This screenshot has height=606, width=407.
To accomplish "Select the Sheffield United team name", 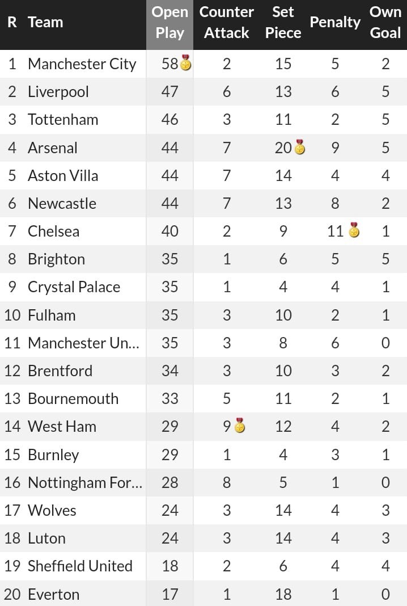I will [x=80, y=566].
